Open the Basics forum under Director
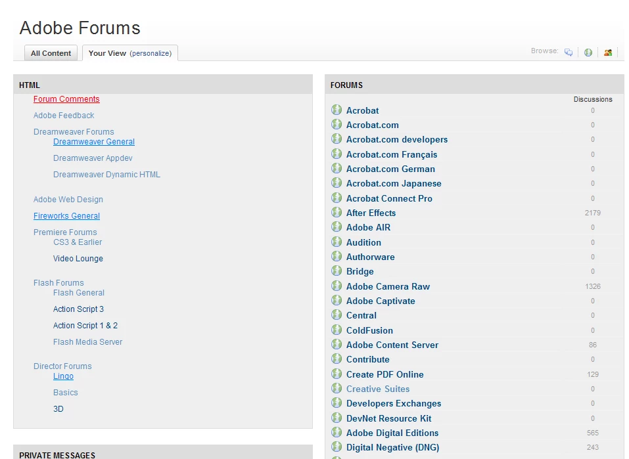 click(x=65, y=393)
